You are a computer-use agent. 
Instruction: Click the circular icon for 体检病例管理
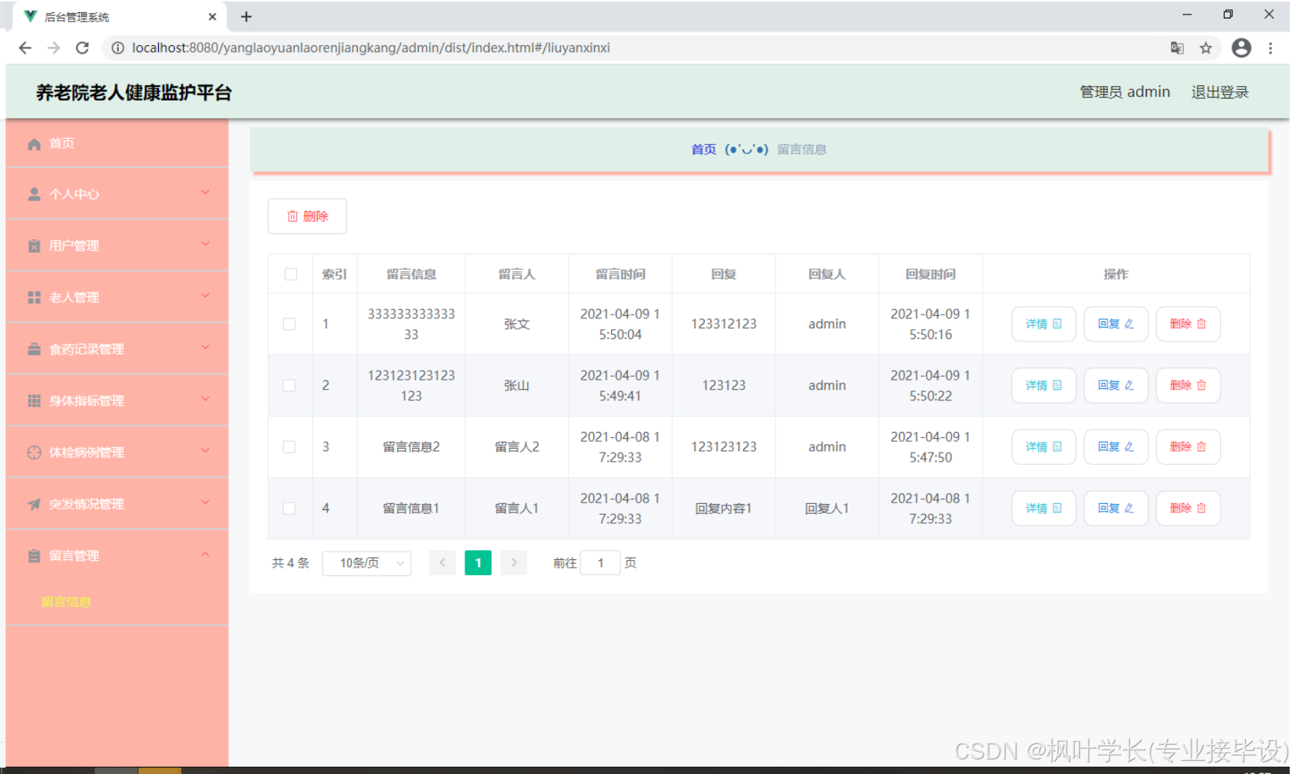click(x=34, y=453)
